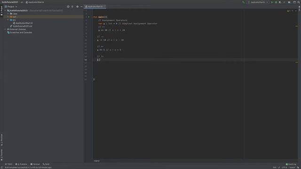The width and height of the screenshot is (301, 169).
Task: Open the search everywhere magnifier icon
Action: click(299, 2)
